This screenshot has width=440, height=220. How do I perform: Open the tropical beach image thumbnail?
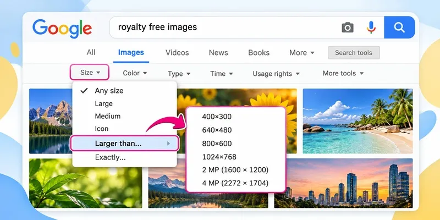click(x=358, y=121)
